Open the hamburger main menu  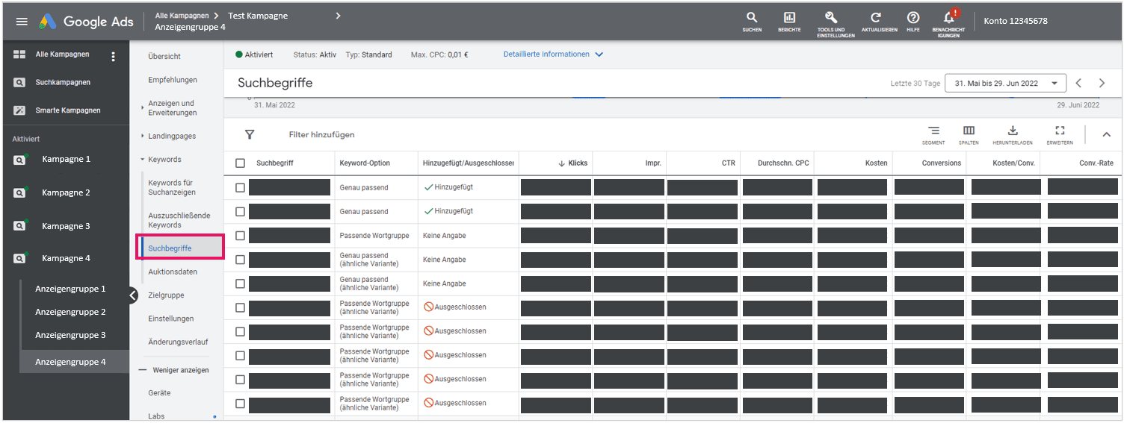click(22, 22)
